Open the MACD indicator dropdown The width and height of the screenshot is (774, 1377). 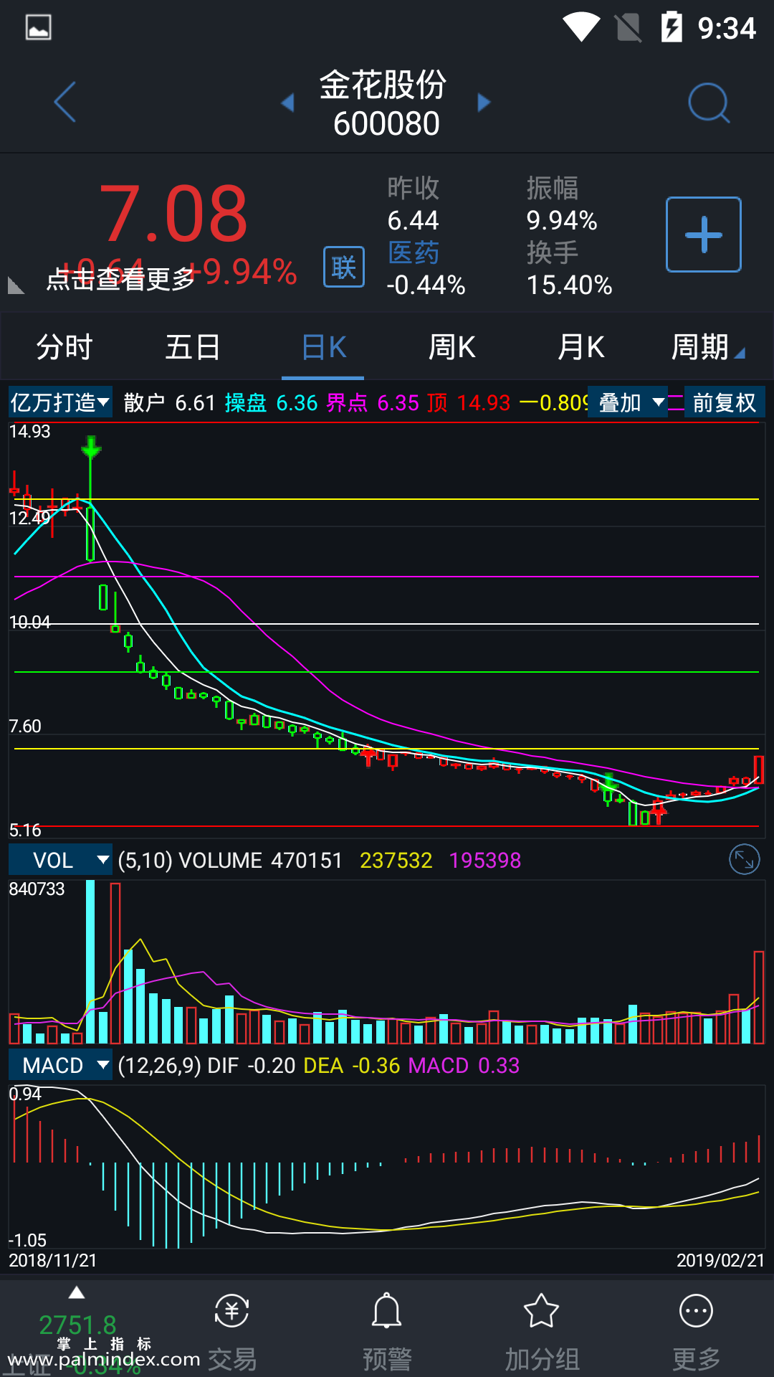(x=60, y=1065)
